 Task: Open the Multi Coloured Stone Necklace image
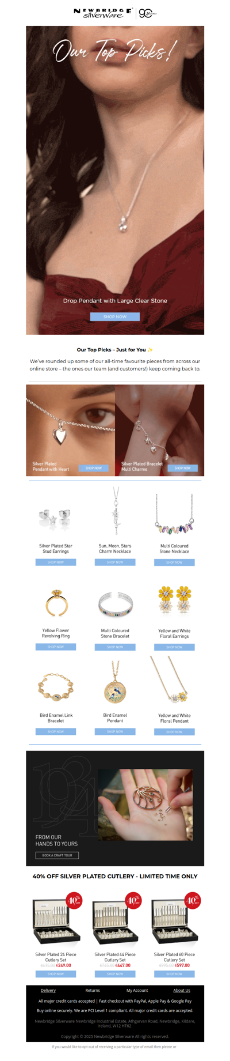(174, 512)
